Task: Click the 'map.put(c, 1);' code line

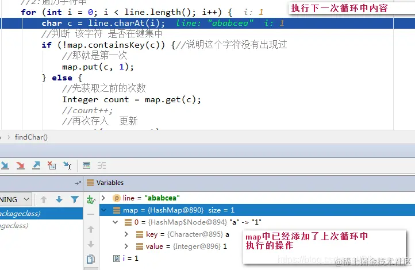Action: point(98,67)
